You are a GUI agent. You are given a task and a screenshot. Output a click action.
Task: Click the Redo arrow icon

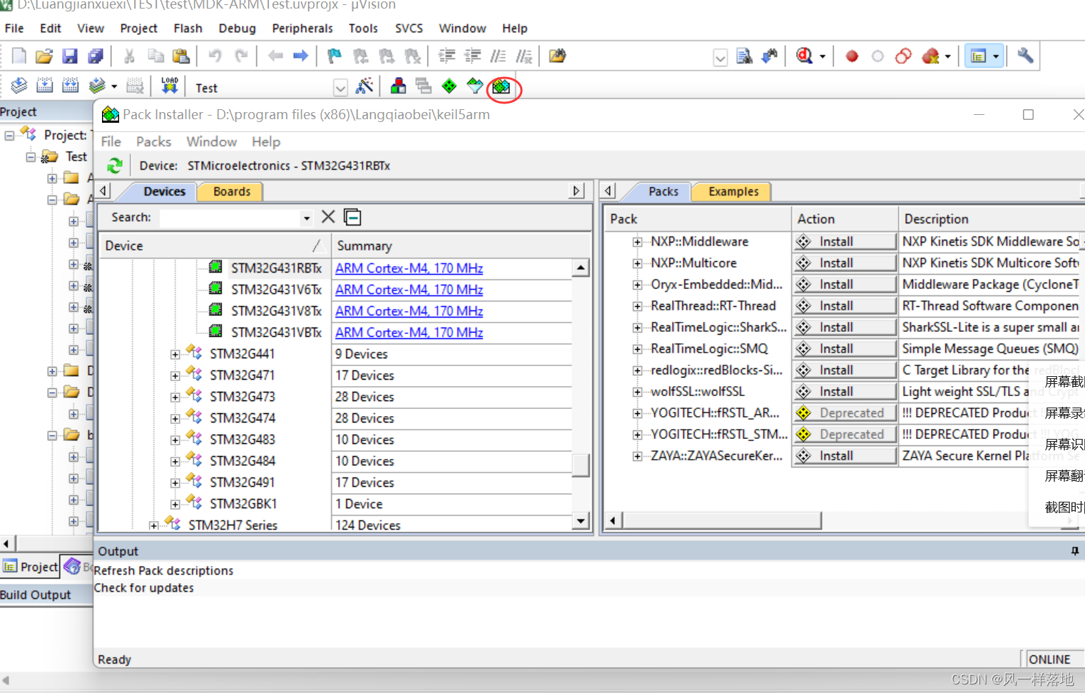click(x=241, y=56)
